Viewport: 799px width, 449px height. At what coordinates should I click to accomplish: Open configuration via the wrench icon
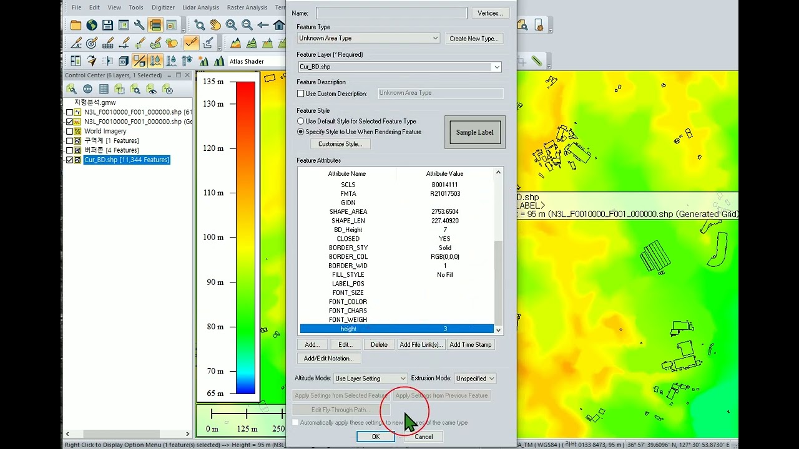(x=139, y=25)
